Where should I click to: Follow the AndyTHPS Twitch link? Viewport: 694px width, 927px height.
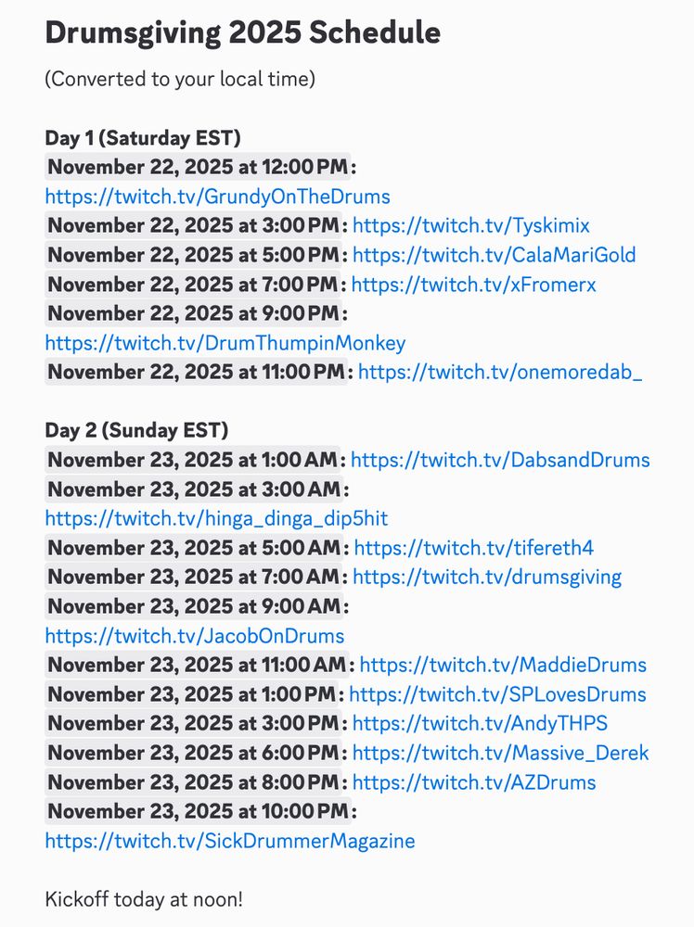[480, 723]
